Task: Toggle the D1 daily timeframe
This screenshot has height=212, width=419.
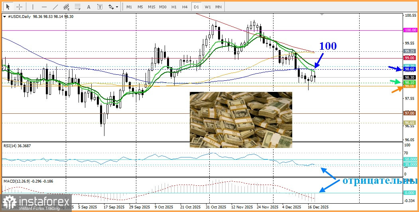Action: click(x=196, y=7)
